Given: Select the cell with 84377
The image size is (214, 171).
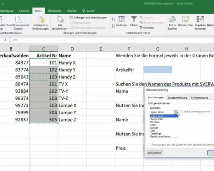Looking at the screenshot, I should [x=15, y=63].
